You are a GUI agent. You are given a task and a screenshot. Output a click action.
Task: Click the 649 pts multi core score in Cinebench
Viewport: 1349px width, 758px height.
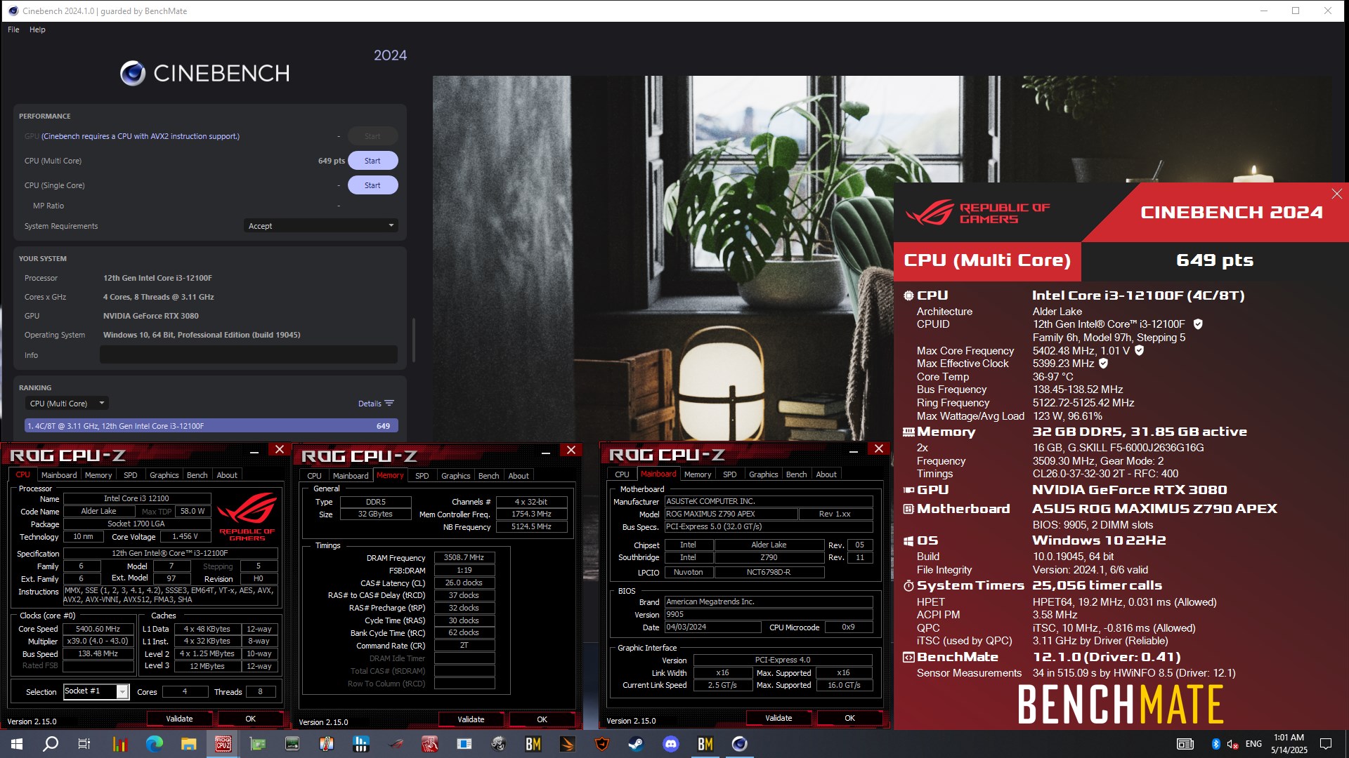pos(331,161)
